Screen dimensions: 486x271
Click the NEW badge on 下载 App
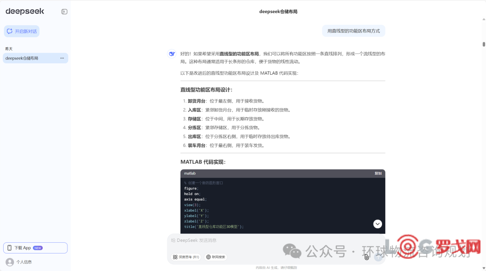point(38,248)
